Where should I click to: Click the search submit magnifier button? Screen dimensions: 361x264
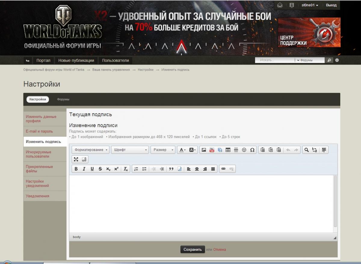click(x=329, y=60)
